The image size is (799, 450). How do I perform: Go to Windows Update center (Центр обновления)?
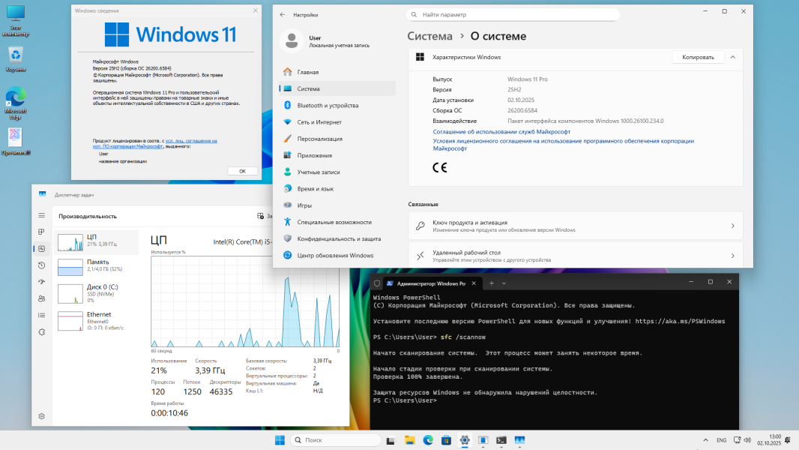(334, 255)
